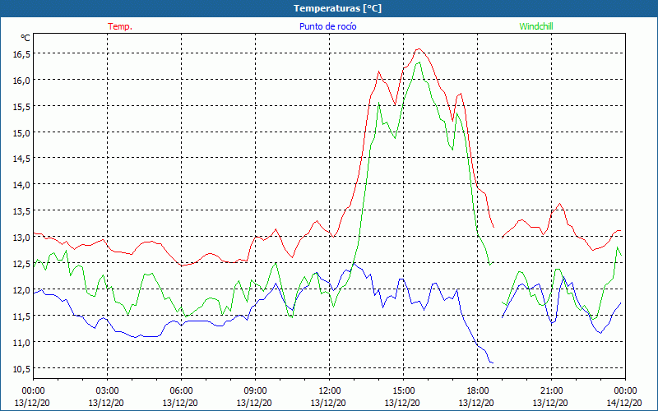Screen dimensions: 658x411
Task: Click the Temperaturas [°C] chart title
Action: coord(337,8)
